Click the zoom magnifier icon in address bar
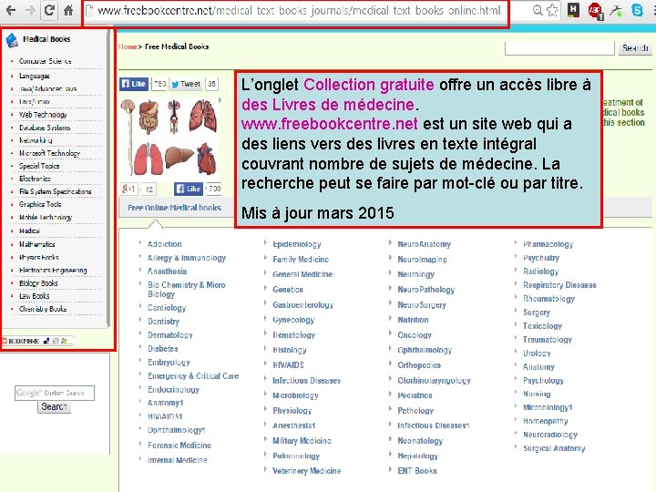This screenshot has width=656, height=492. [x=538, y=10]
